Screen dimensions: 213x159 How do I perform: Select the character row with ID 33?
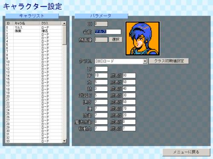point(34,141)
